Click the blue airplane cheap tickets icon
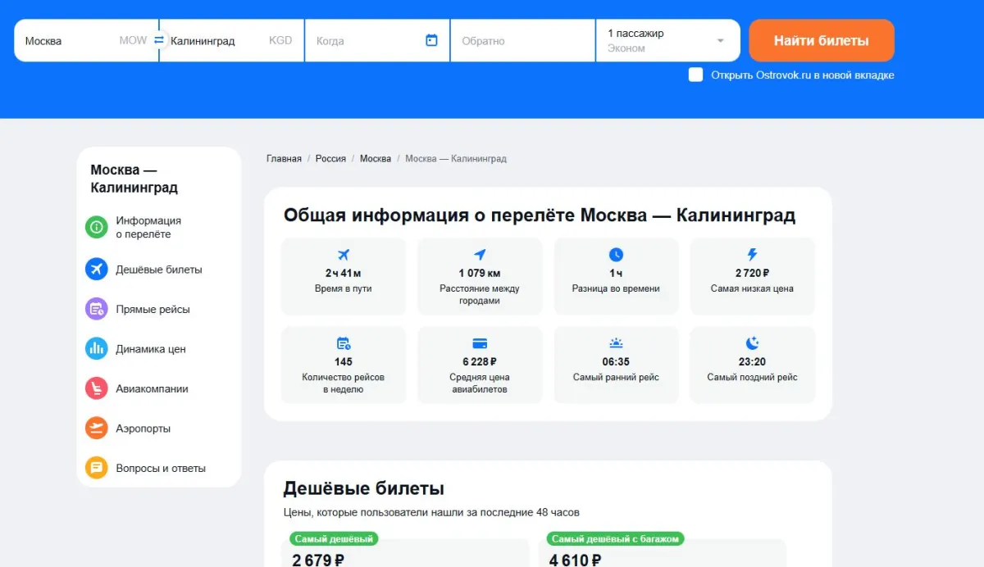 97,269
